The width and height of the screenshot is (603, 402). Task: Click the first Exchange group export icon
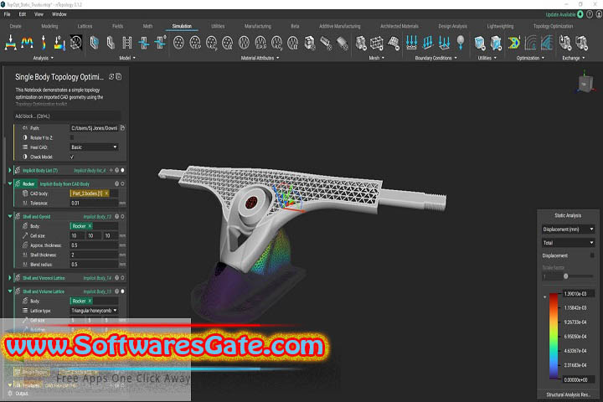[x=565, y=43]
